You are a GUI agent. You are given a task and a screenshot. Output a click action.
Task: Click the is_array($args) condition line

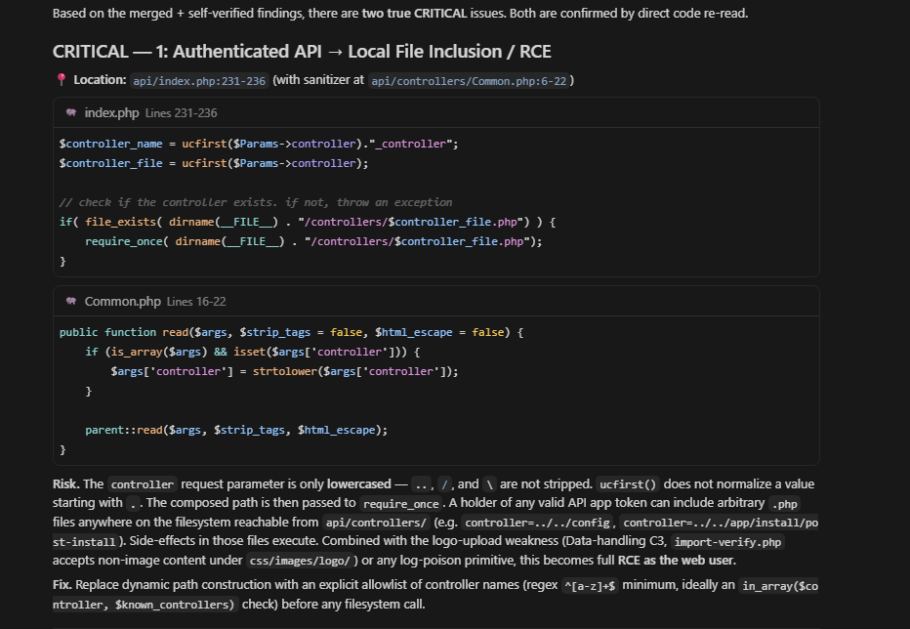click(253, 352)
